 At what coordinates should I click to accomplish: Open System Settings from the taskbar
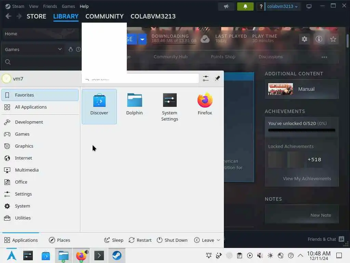coord(28,255)
